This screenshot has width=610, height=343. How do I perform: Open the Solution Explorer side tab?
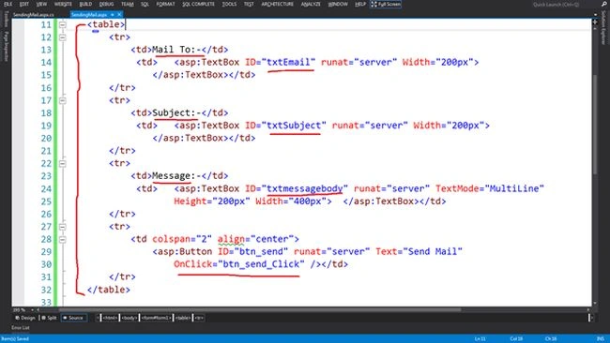tap(603, 28)
